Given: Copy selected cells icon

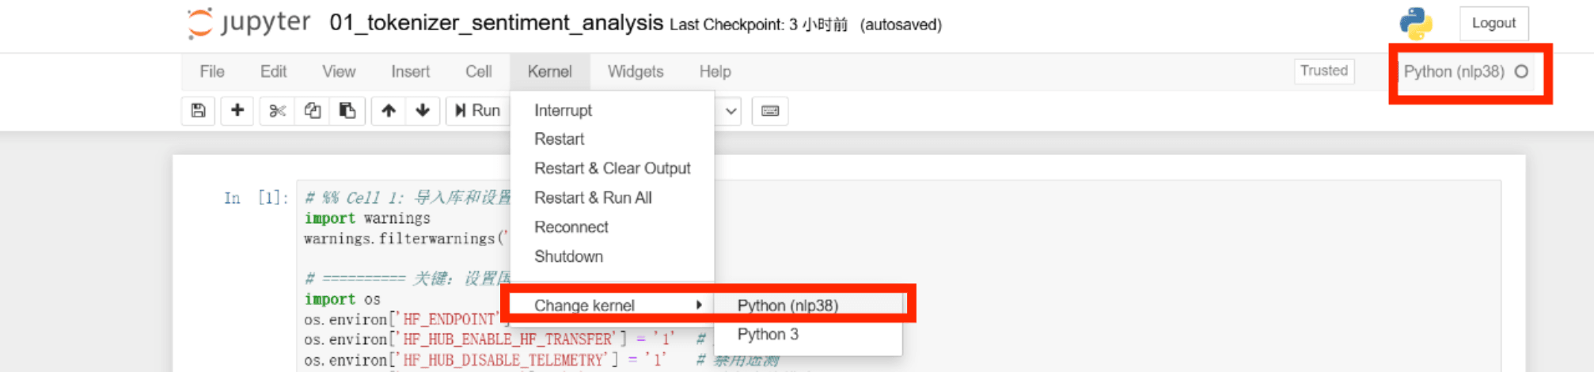Looking at the screenshot, I should 313,111.
